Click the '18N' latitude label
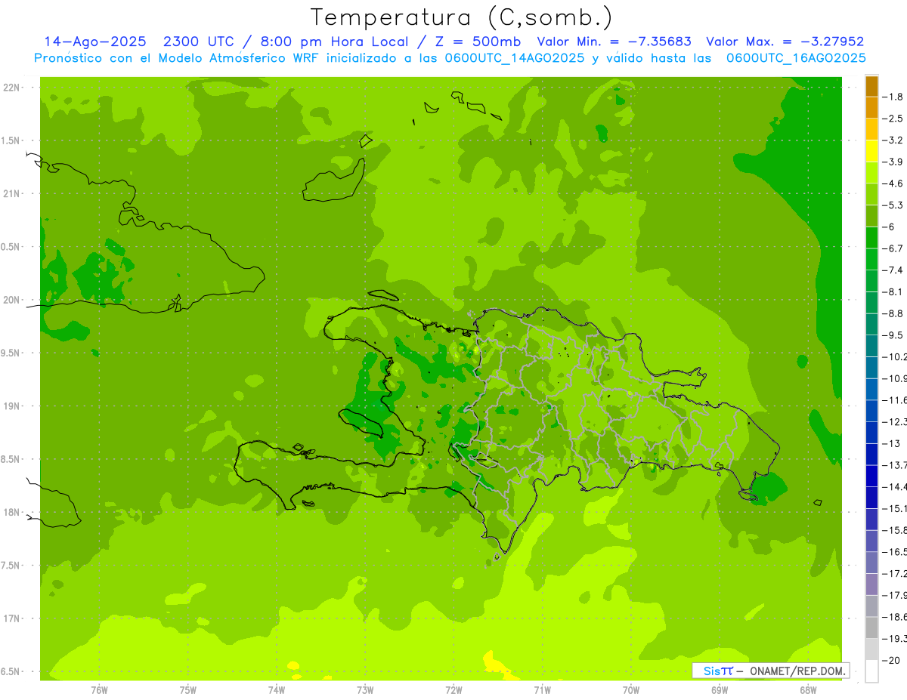Viewport: 907px width, 700px height. pyautogui.click(x=12, y=512)
